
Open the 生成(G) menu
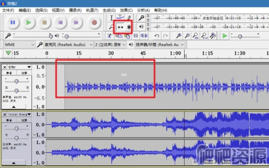109,10
